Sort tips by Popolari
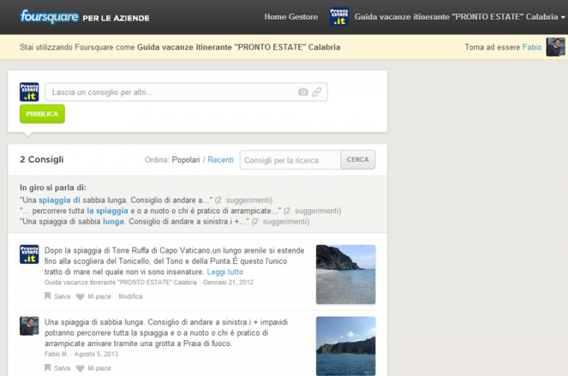Viewport: 568px width, 376px height. [x=186, y=160]
